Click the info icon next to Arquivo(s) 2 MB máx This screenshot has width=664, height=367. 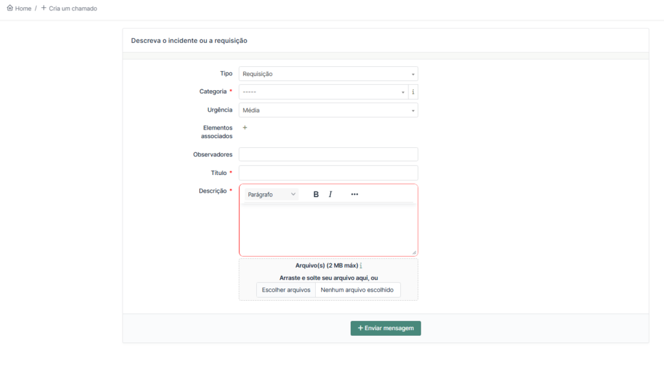click(x=361, y=266)
